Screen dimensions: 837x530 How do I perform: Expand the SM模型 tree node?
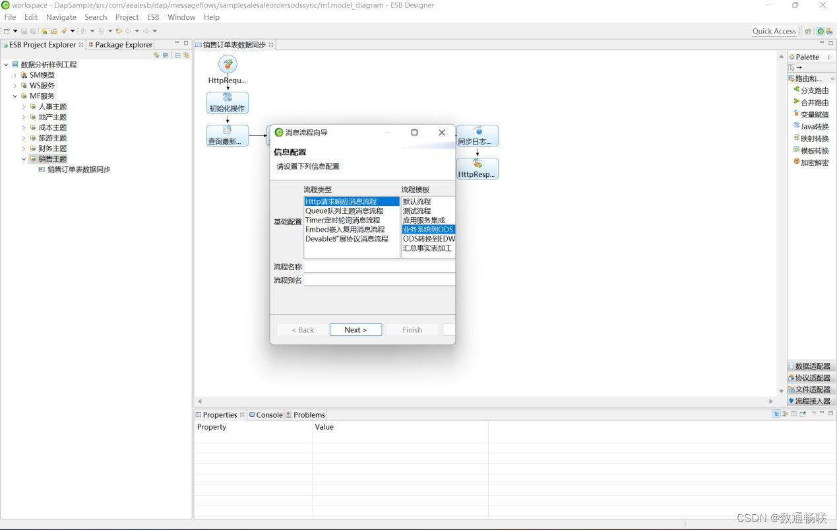point(15,75)
